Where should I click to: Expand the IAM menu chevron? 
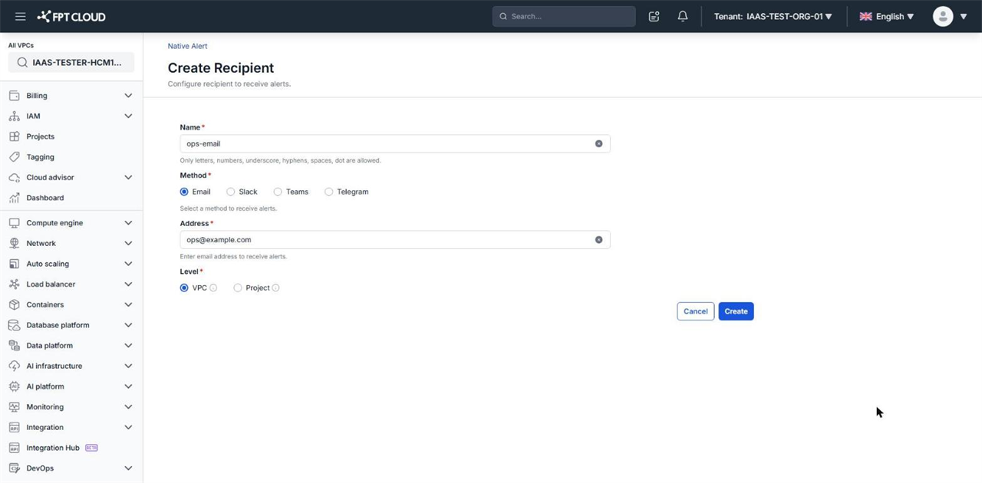(128, 116)
